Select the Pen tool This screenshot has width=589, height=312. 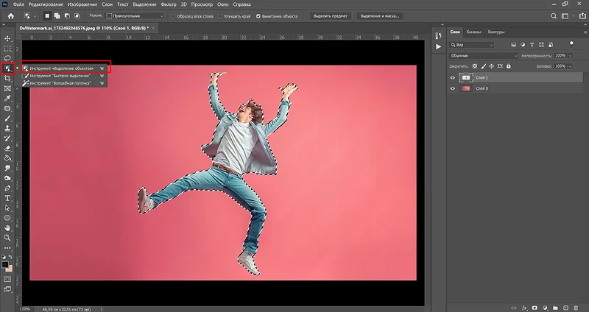pyautogui.click(x=7, y=188)
